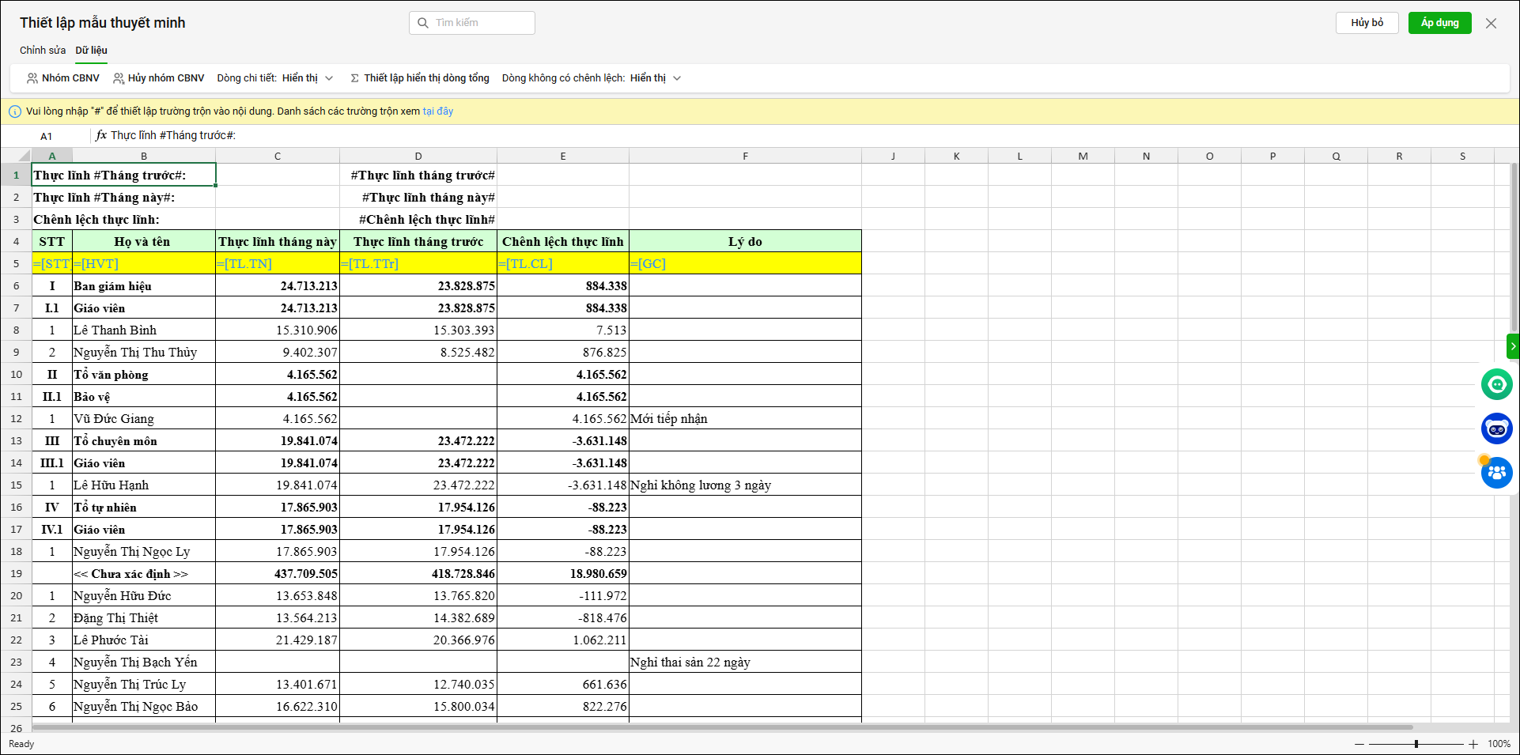Open the robot assistant icon
Screen dimensions: 1520x755
pos(1496,428)
